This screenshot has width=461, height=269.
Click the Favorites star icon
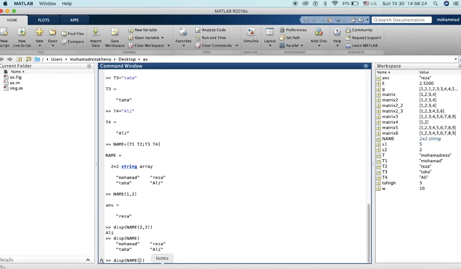coord(183,32)
